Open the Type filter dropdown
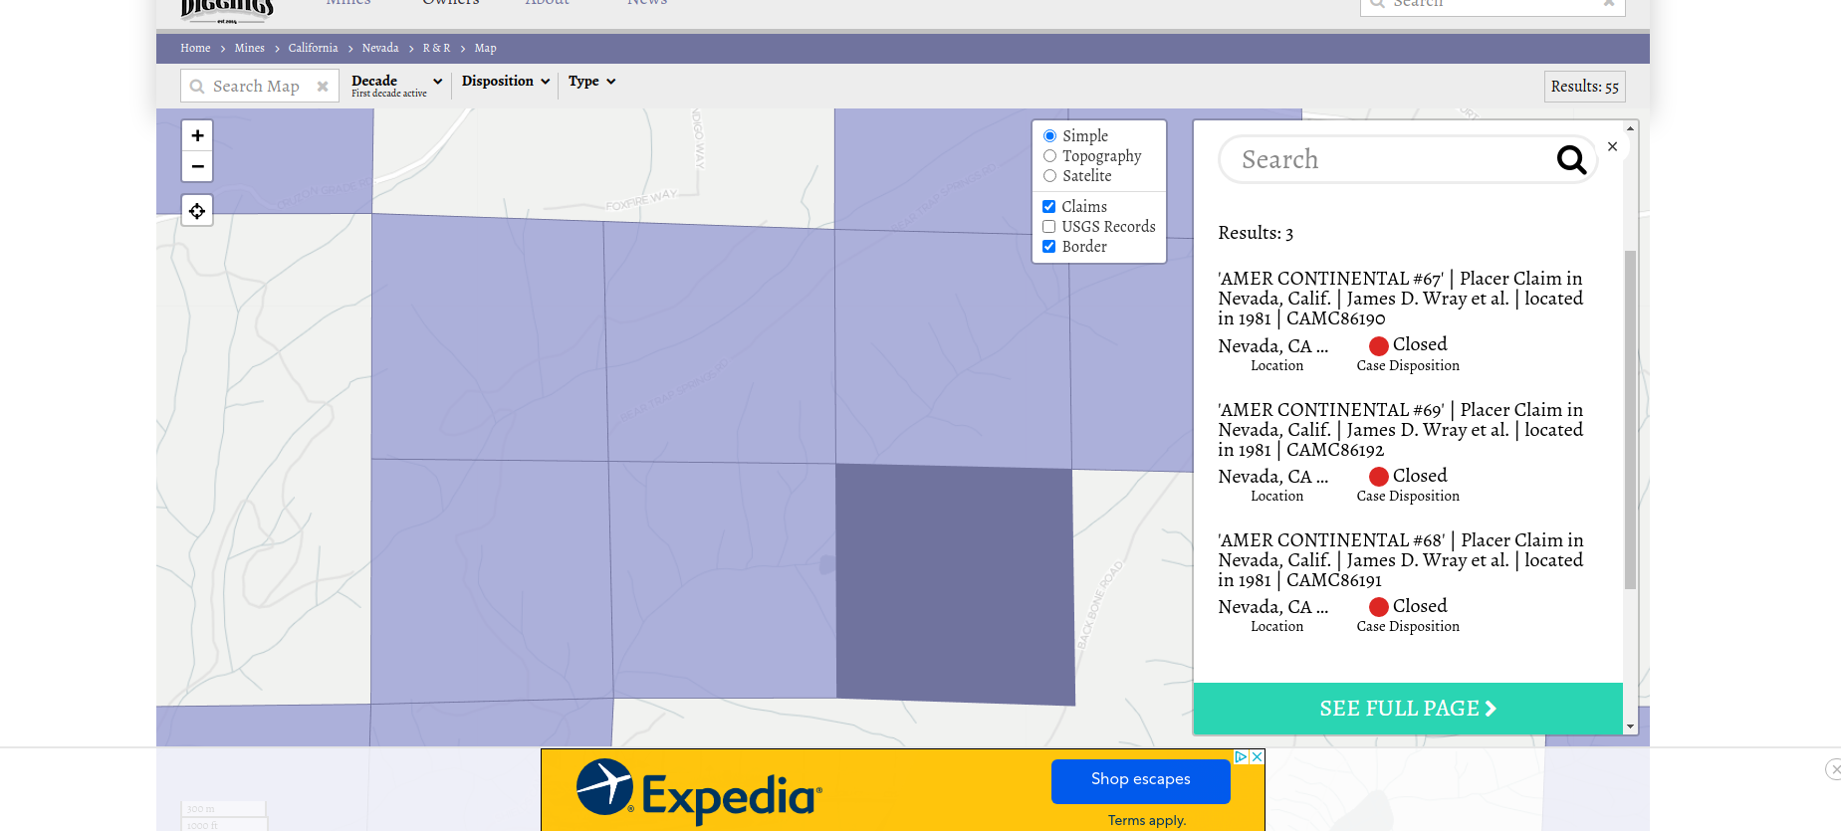The height and width of the screenshot is (831, 1841). pyautogui.click(x=591, y=82)
